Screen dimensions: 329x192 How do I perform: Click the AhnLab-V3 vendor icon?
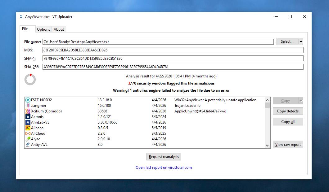[28, 122]
